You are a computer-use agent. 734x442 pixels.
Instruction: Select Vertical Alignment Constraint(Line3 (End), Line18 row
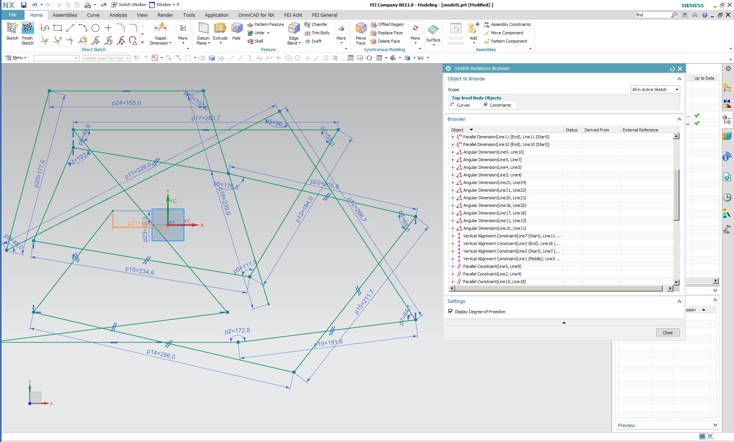coord(505,243)
